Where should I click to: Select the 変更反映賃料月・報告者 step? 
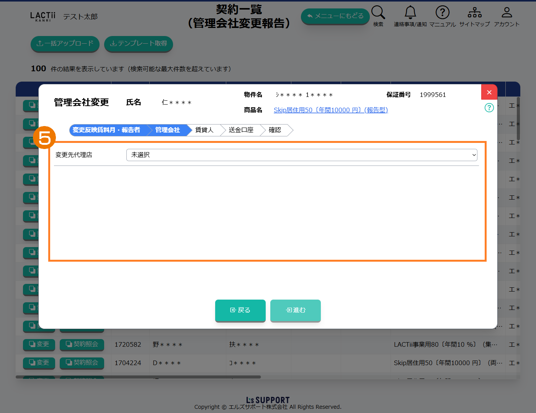pos(106,130)
